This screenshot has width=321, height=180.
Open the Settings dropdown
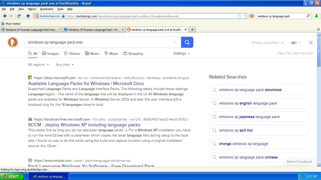(x=182, y=53)
